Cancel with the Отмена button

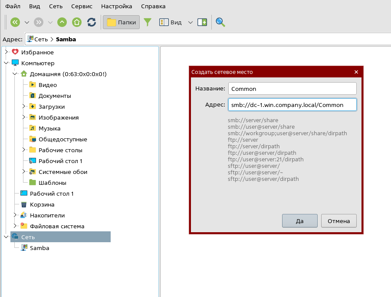click(338, 221)
